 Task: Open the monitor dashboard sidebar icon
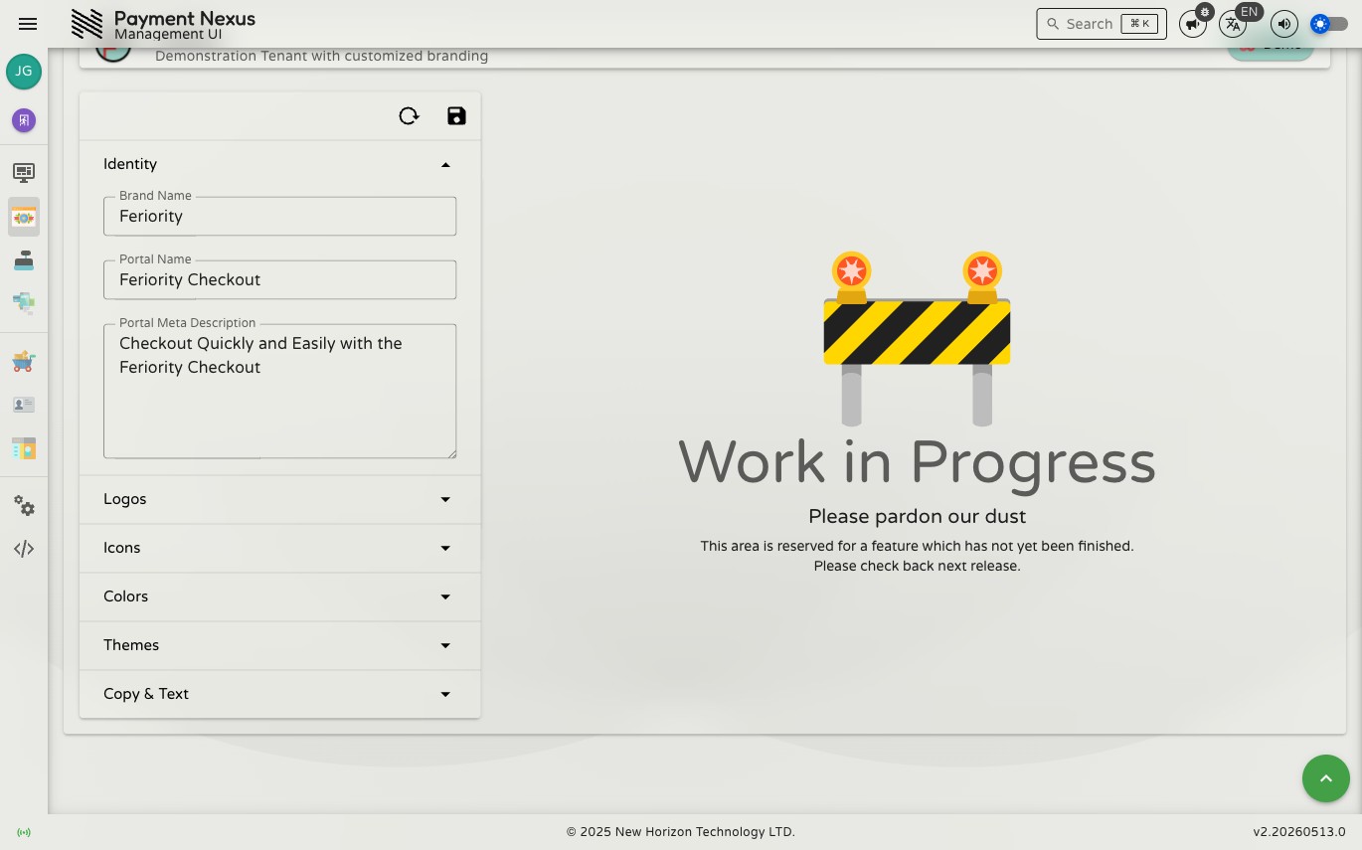tap(24, 173)
